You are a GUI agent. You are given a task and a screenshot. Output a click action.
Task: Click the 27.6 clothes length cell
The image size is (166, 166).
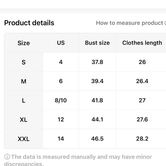coord(142,119)
